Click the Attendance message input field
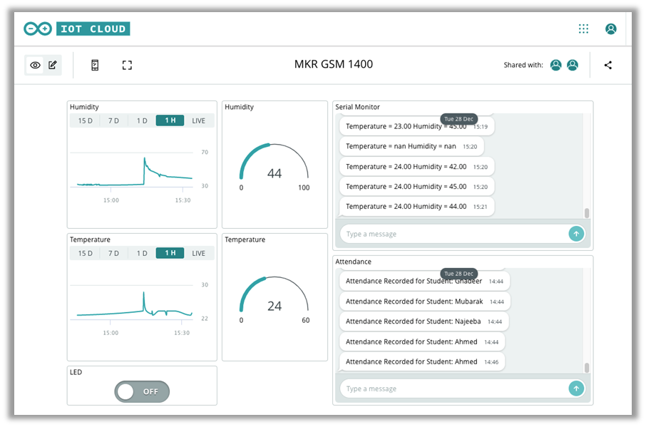The width and height of the screenshot is (646, 427). (453, 389)
